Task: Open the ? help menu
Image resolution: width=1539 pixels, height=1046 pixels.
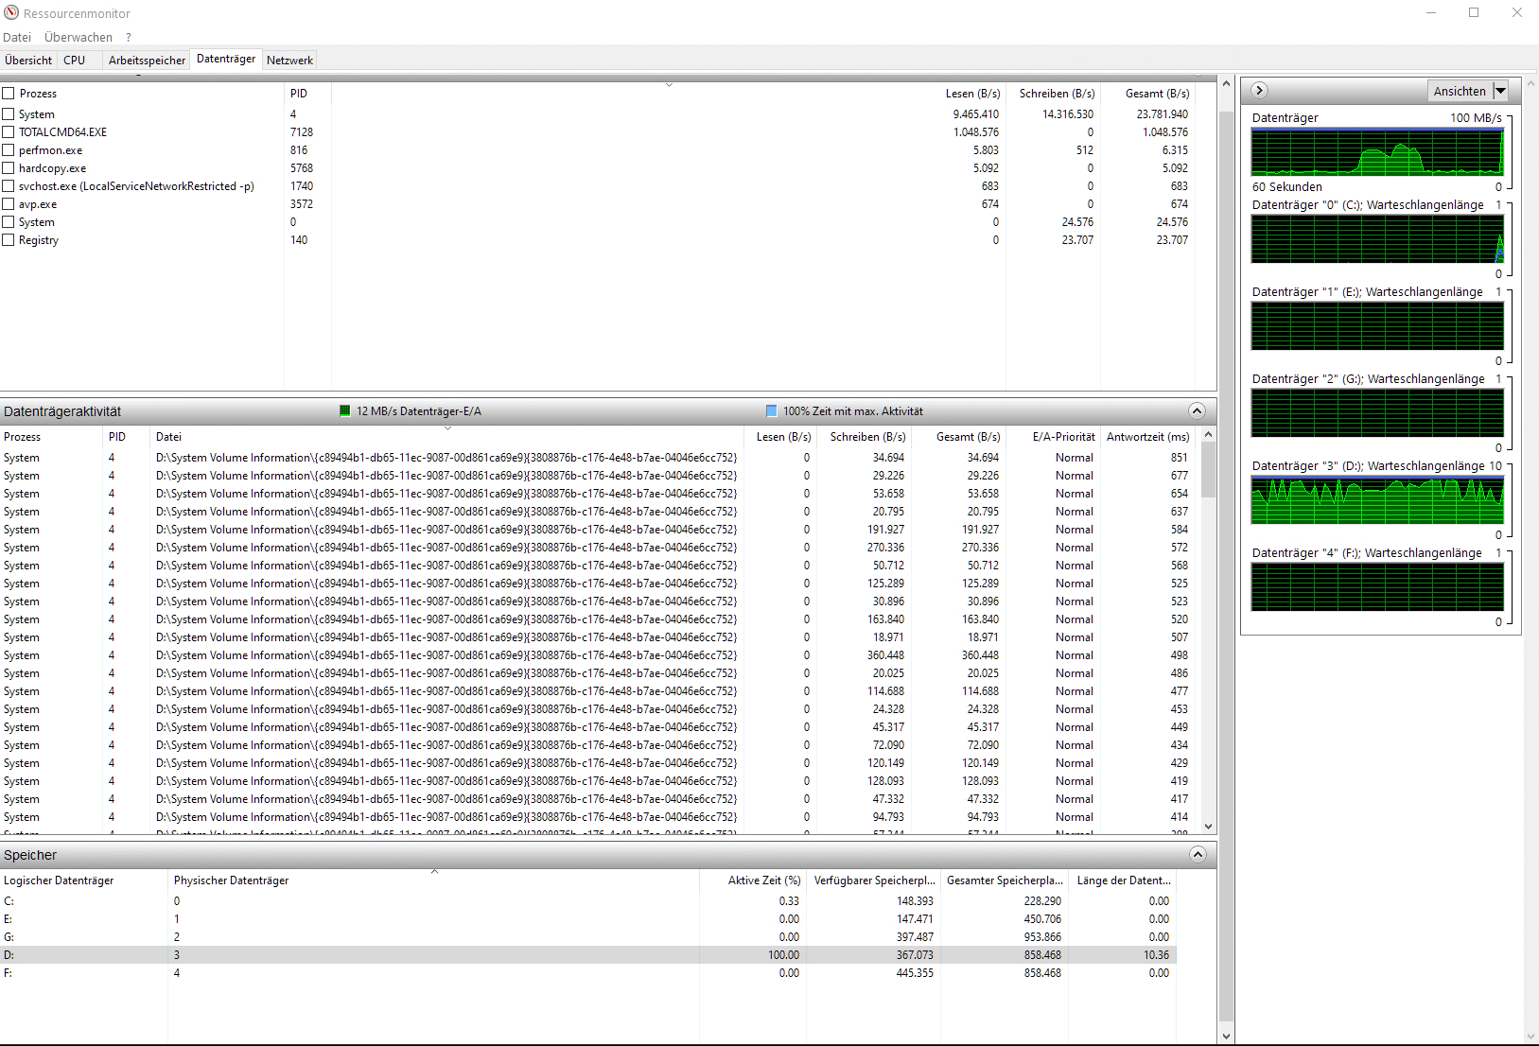Action: pyautogui.click(x=129, y=38)
